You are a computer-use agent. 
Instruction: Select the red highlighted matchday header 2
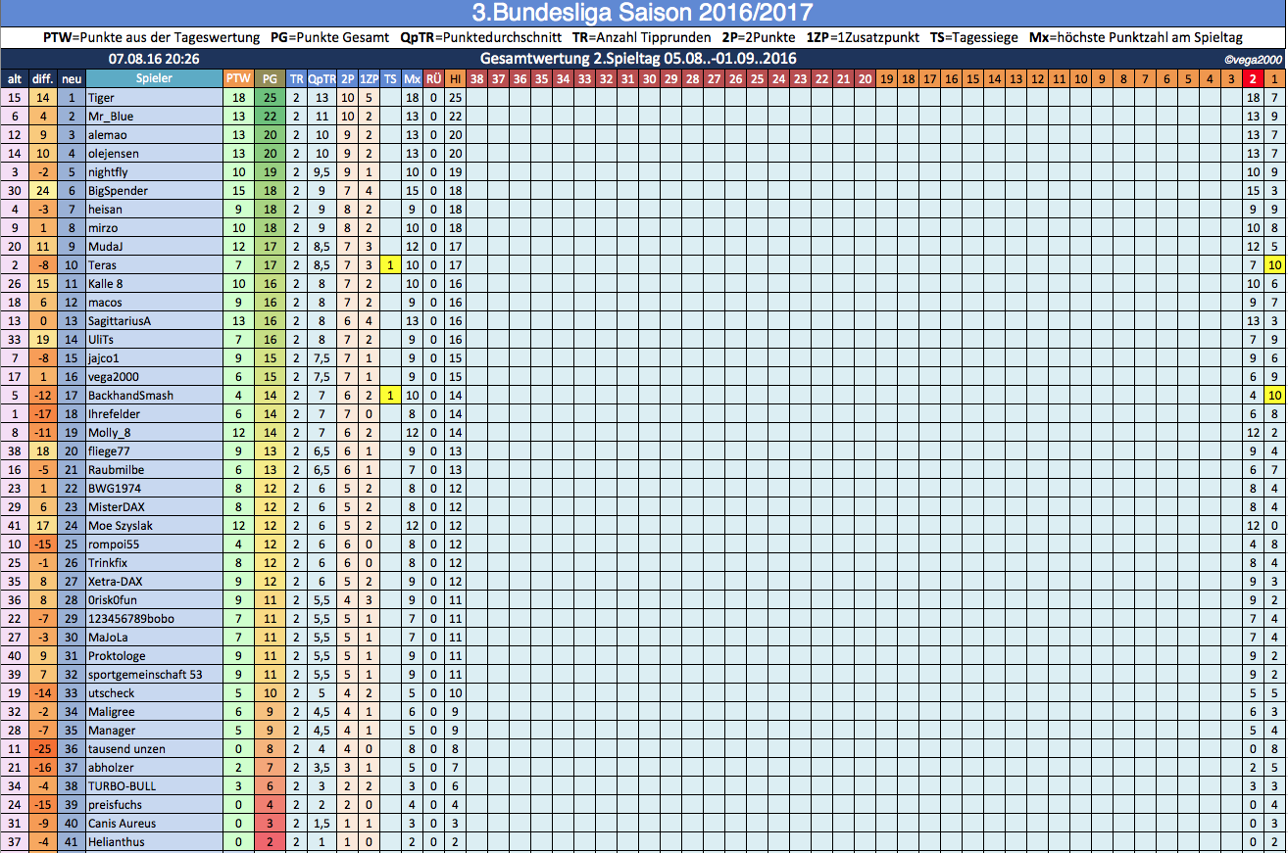1253,78
